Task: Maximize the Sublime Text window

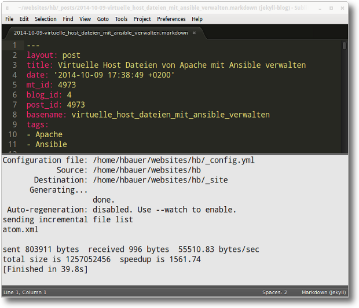Action: 331,8
